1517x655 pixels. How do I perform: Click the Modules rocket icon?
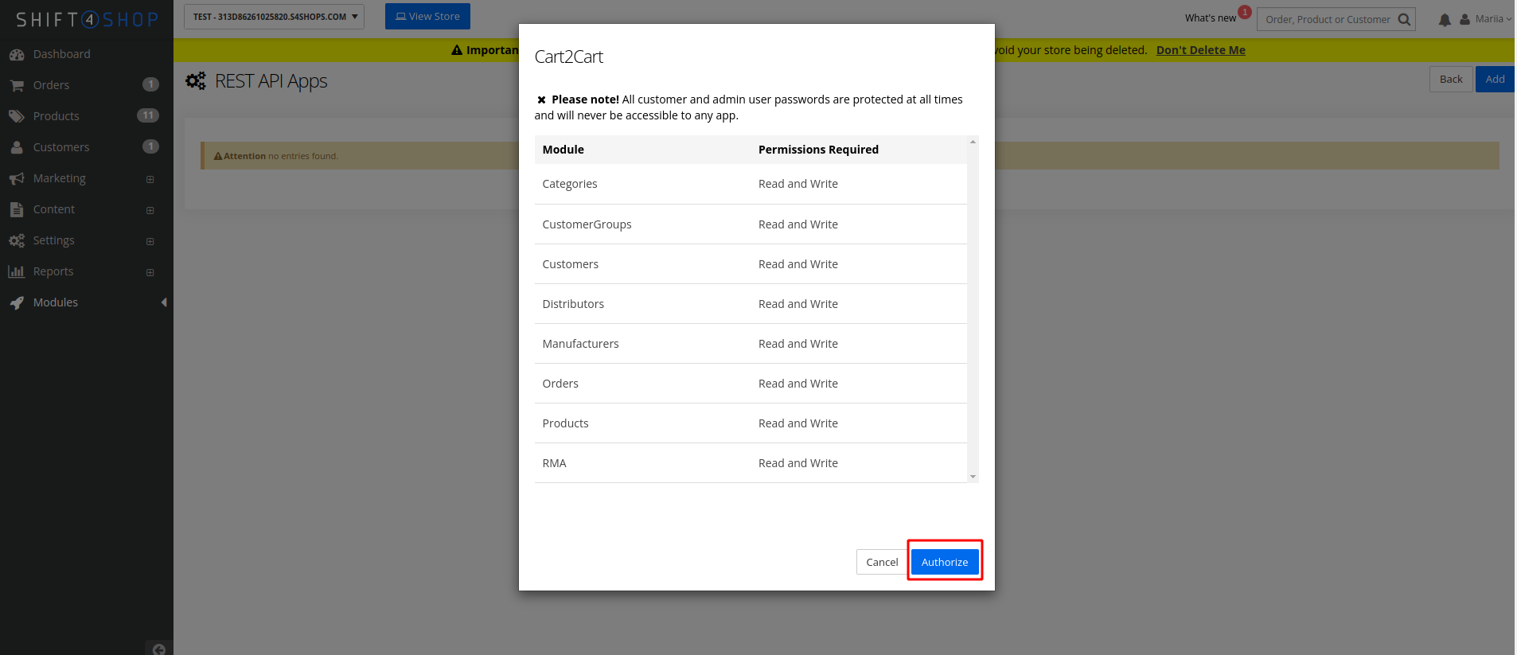pos(17,302)
